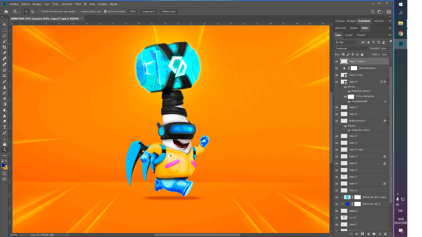Enable 'Cambiar tamaño vent. para ajustar' checkbox
Screen dimensions: 422x237
39,12
